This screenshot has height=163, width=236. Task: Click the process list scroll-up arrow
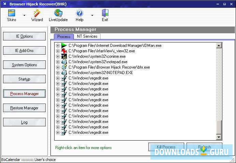point(219,46)
